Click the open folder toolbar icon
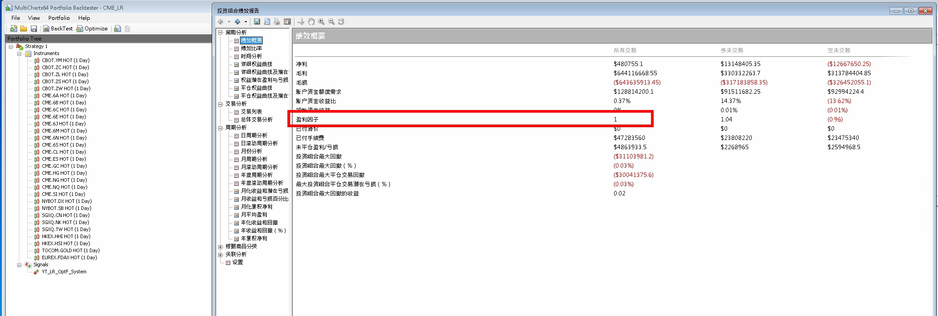This screenshot has width=938, height=316. 24,29
